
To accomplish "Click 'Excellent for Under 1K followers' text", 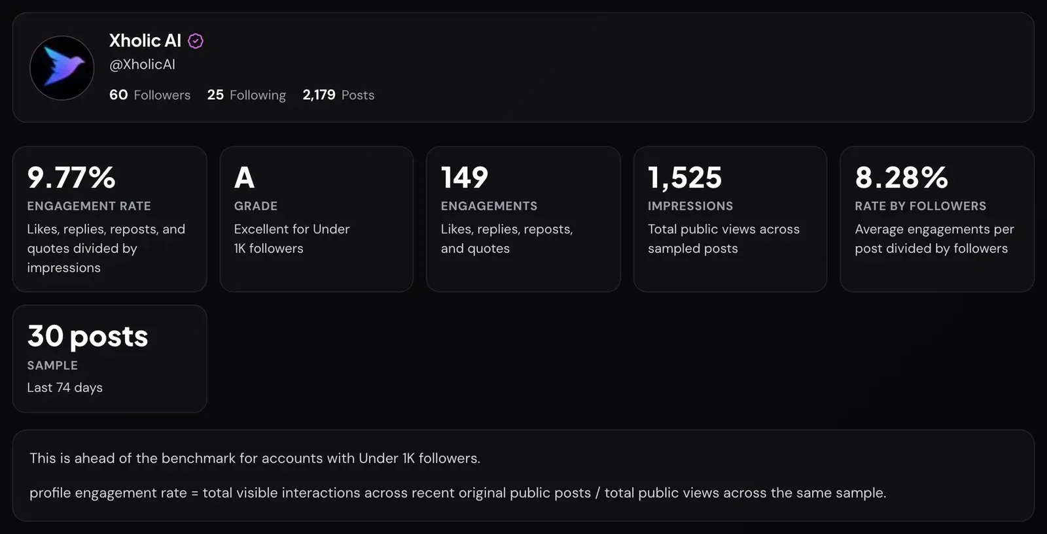I will [x=292, y=239].
